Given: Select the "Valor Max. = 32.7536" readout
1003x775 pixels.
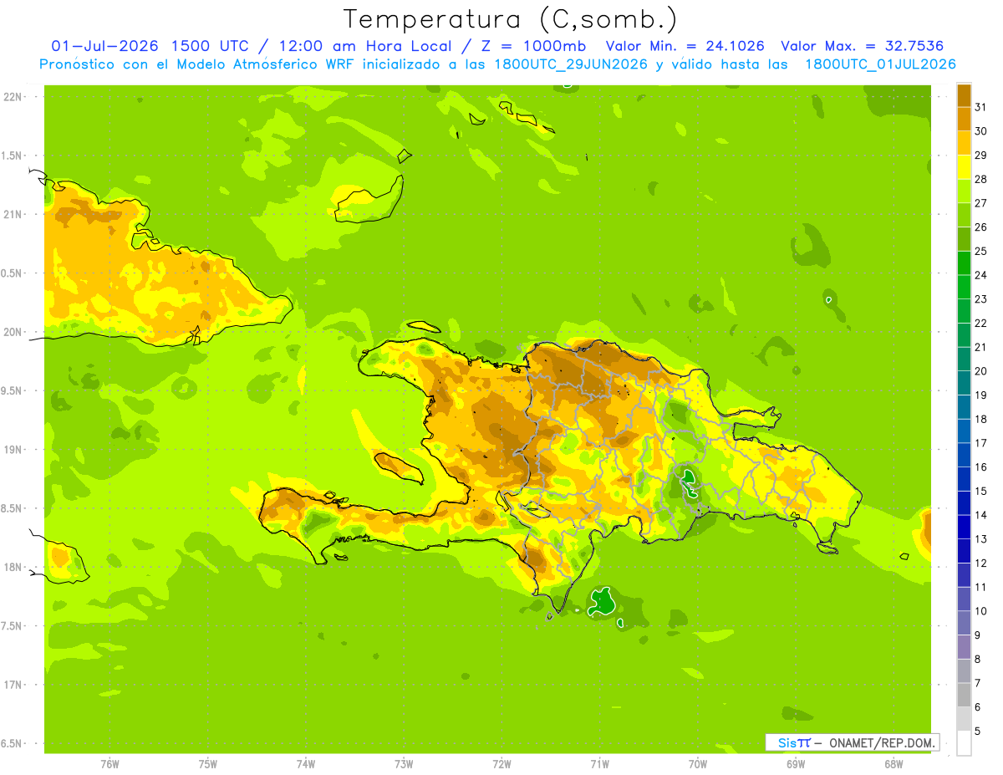Looking at the screenshot, I should point(862,46).
